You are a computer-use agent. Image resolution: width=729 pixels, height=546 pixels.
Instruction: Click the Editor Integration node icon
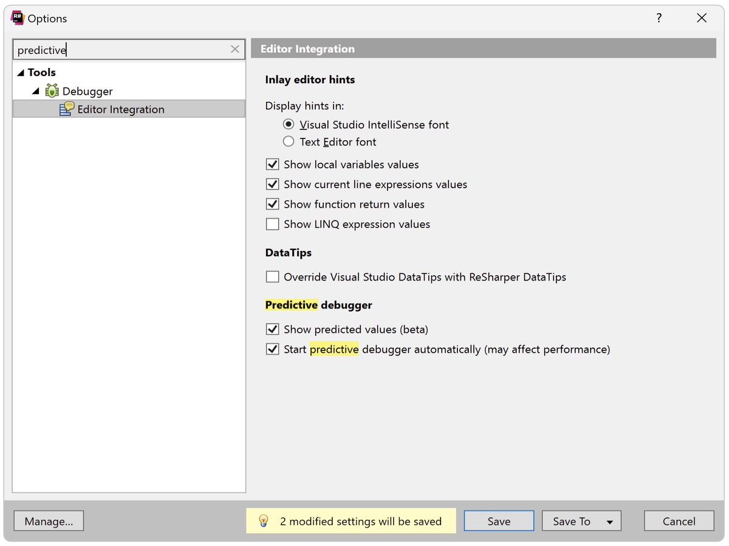pyautogui.click(x=67, y=109)
